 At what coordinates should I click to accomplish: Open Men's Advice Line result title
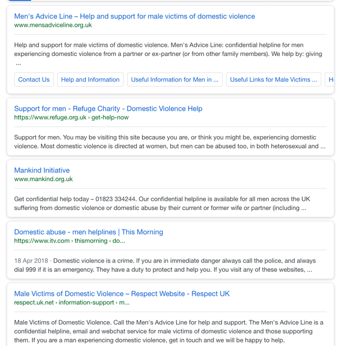pos(134,16)
